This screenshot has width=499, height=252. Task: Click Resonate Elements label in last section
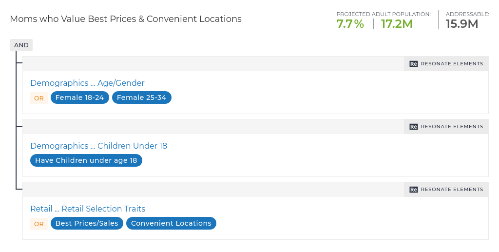point(452,189)
